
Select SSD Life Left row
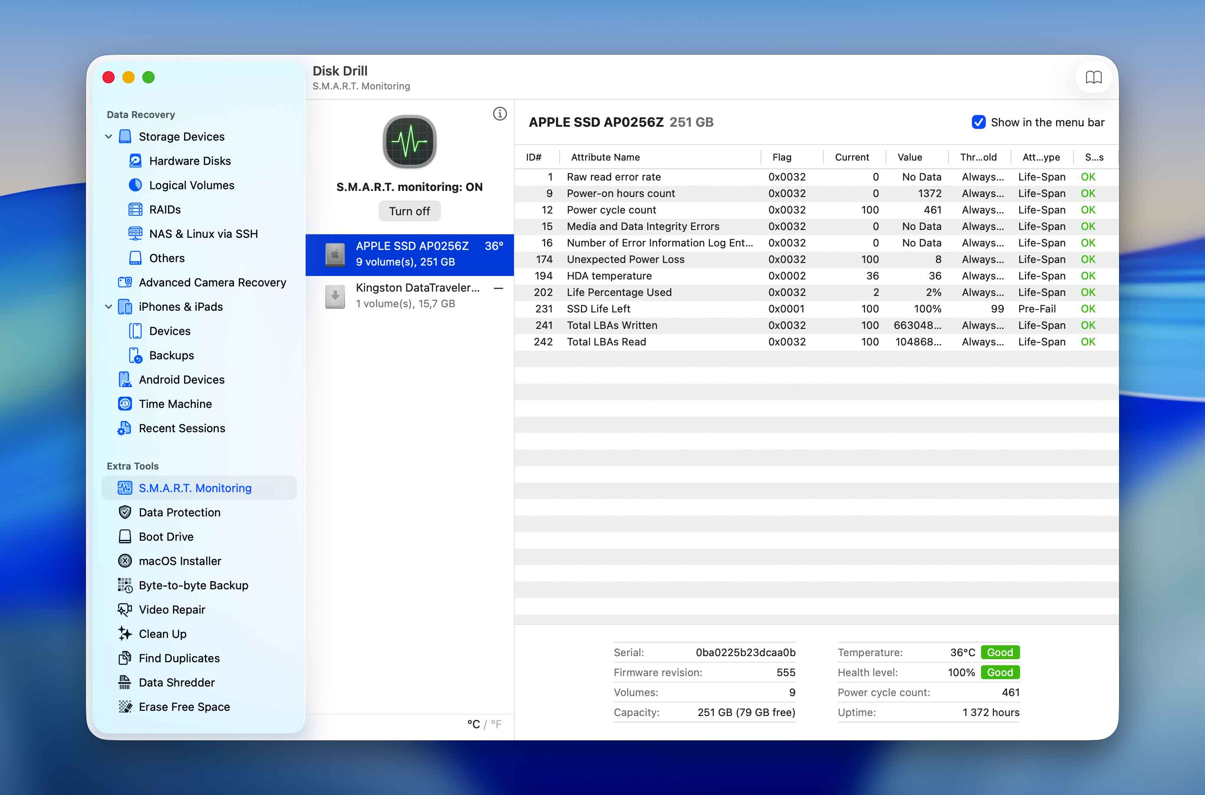816,309
